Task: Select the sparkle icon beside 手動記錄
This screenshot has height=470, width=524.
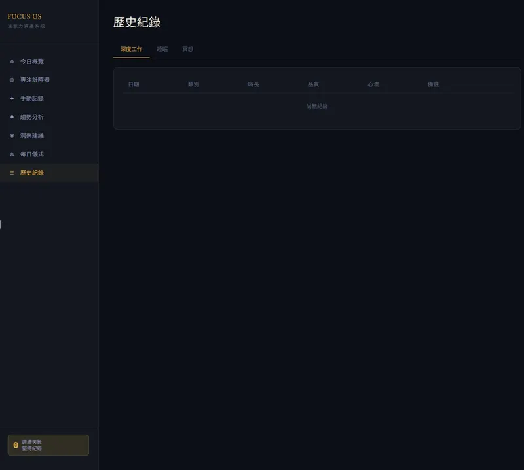Action: point(12,99)
